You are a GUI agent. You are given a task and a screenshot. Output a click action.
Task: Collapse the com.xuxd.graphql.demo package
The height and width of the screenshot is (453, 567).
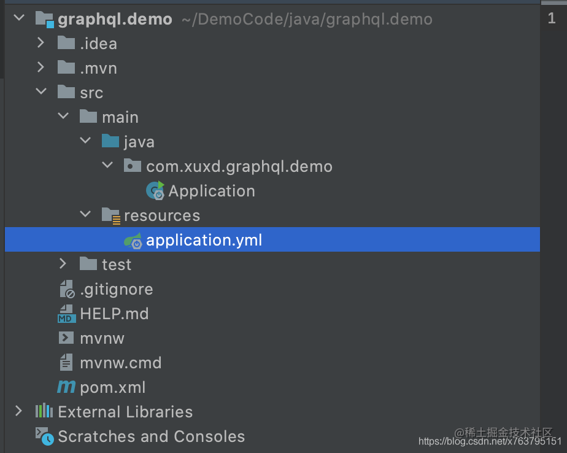pos(107,165)
